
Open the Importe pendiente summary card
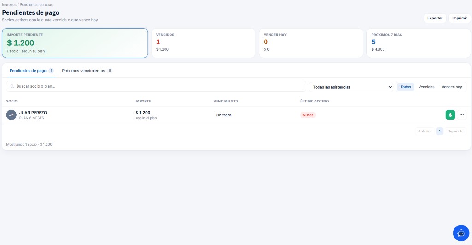(75, 43)
